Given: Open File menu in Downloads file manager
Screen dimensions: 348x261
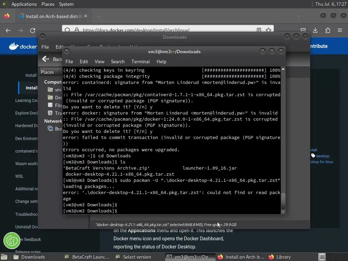Looking at the screenshot, I should tap(45, 47).
